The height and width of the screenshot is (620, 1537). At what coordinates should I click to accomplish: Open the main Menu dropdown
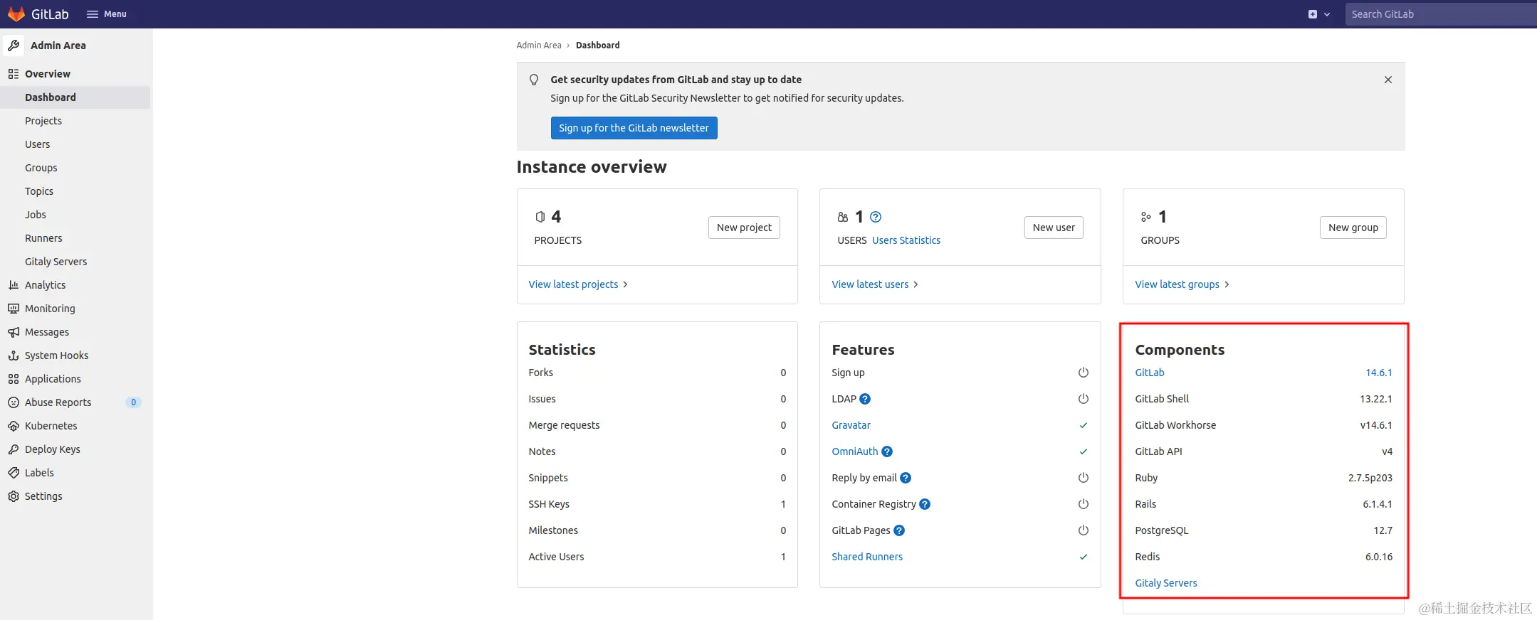click(106, 14)
